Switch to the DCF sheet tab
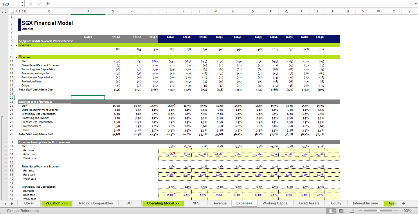Viewport: 418px width, 214px height. pyautogui.click(x=130, y=203)
